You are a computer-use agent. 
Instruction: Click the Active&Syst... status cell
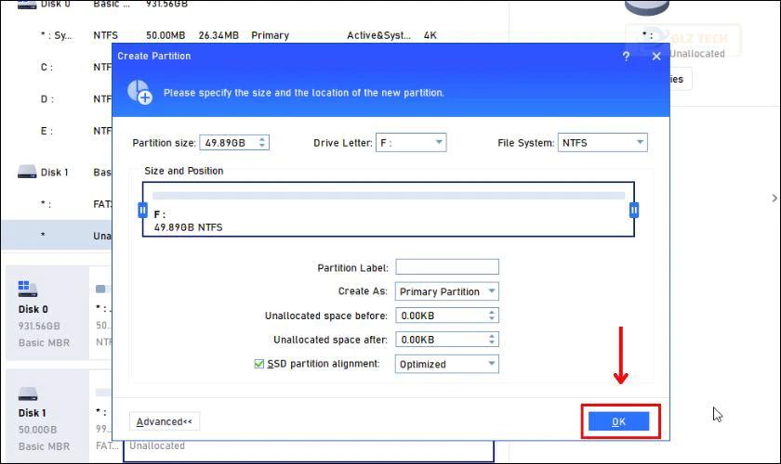(x=378, y=35)
